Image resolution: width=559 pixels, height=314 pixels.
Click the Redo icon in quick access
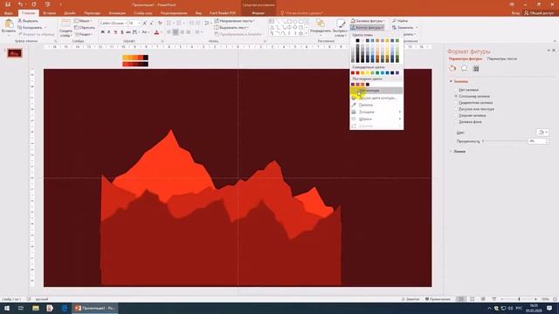[34, 4]
